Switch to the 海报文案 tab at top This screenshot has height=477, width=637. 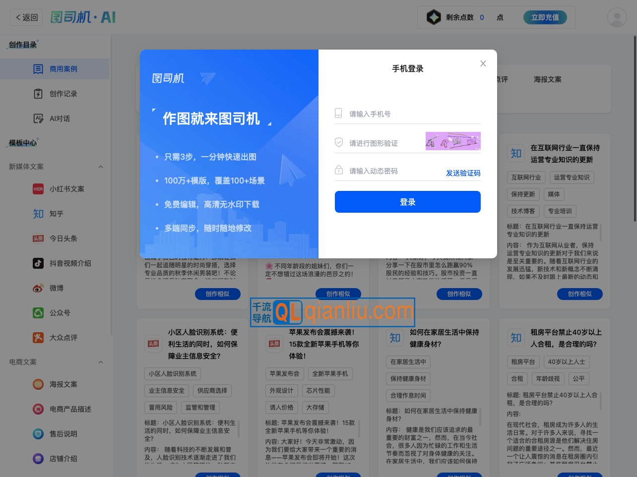547,79
